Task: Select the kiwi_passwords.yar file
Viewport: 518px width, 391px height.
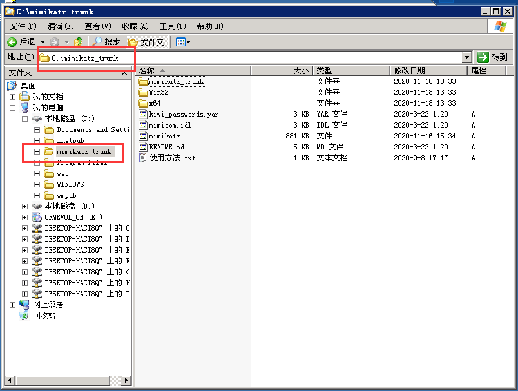Action: pyautogui.click(x=178, y=114)
